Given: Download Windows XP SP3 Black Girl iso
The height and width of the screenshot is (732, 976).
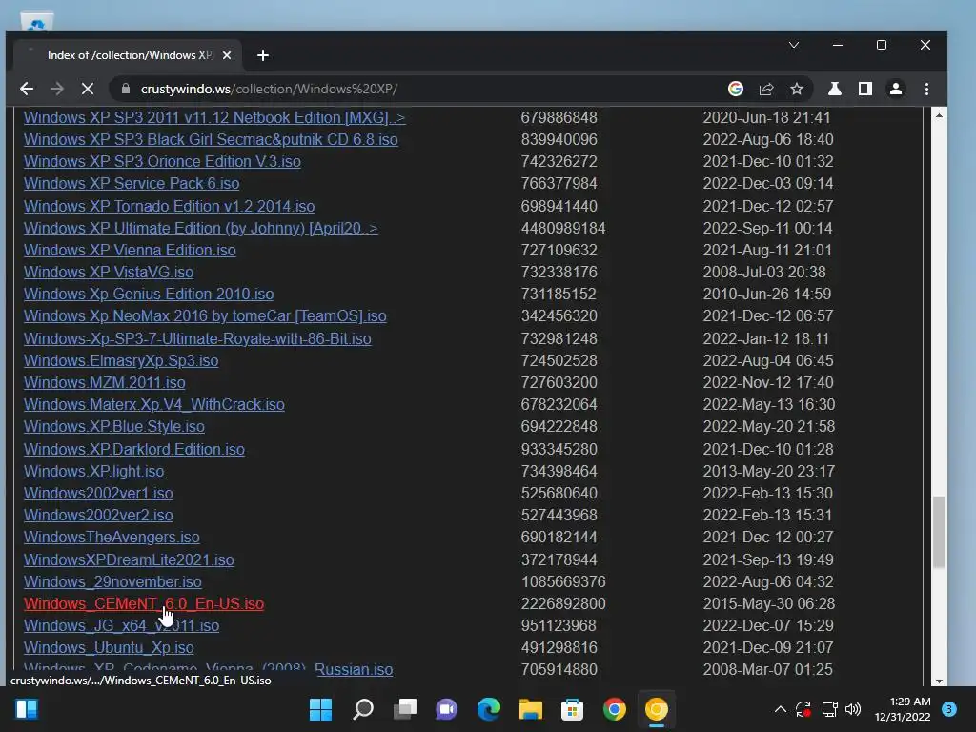Looking at the screenshot, I should tap(211, 139).
